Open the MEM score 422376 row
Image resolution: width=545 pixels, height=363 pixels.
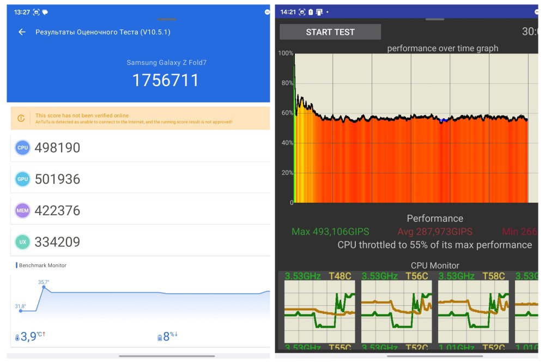(141, 210)
